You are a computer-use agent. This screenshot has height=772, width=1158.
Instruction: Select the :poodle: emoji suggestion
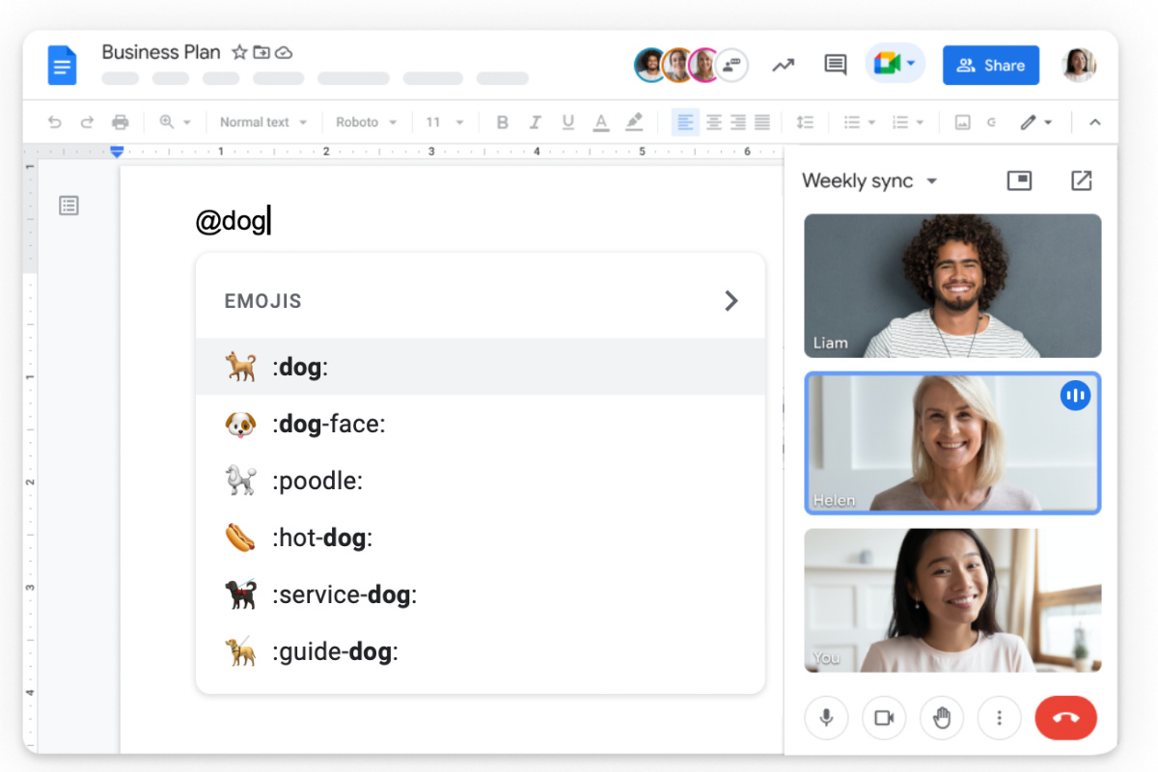(481, 481)
